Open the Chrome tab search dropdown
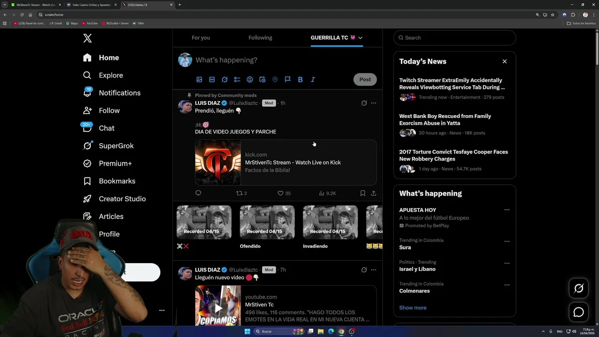 coord(5,5)
